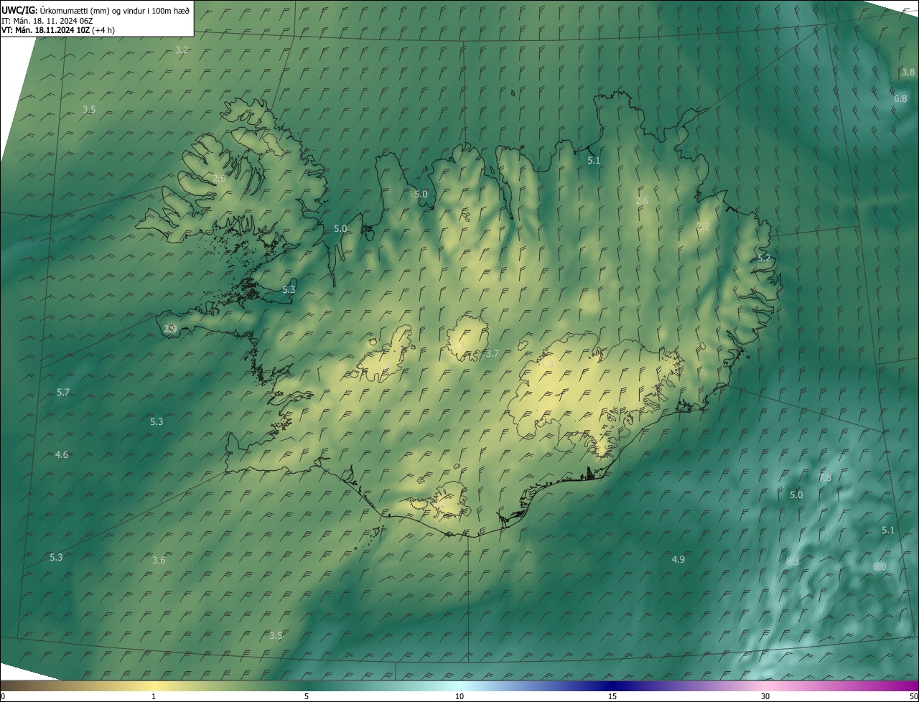Click the 0 tick label on the color scale
The width and height of the screenshot is (919, 702).
point(3,696)
